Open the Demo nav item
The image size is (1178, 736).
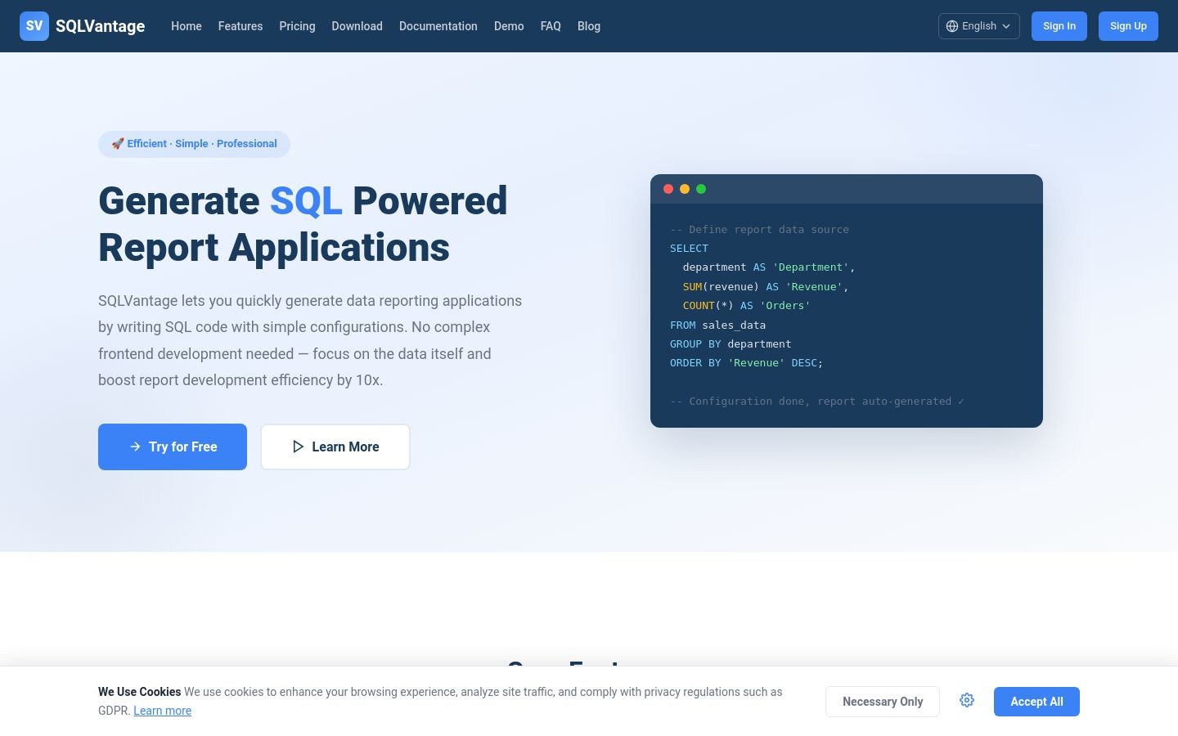point(509,26)
